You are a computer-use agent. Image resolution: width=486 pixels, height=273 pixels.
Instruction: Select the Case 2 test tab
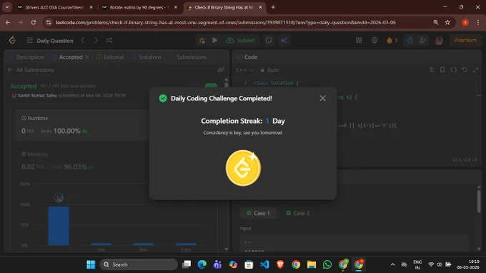pyautogui.click(x=297, y=213)
